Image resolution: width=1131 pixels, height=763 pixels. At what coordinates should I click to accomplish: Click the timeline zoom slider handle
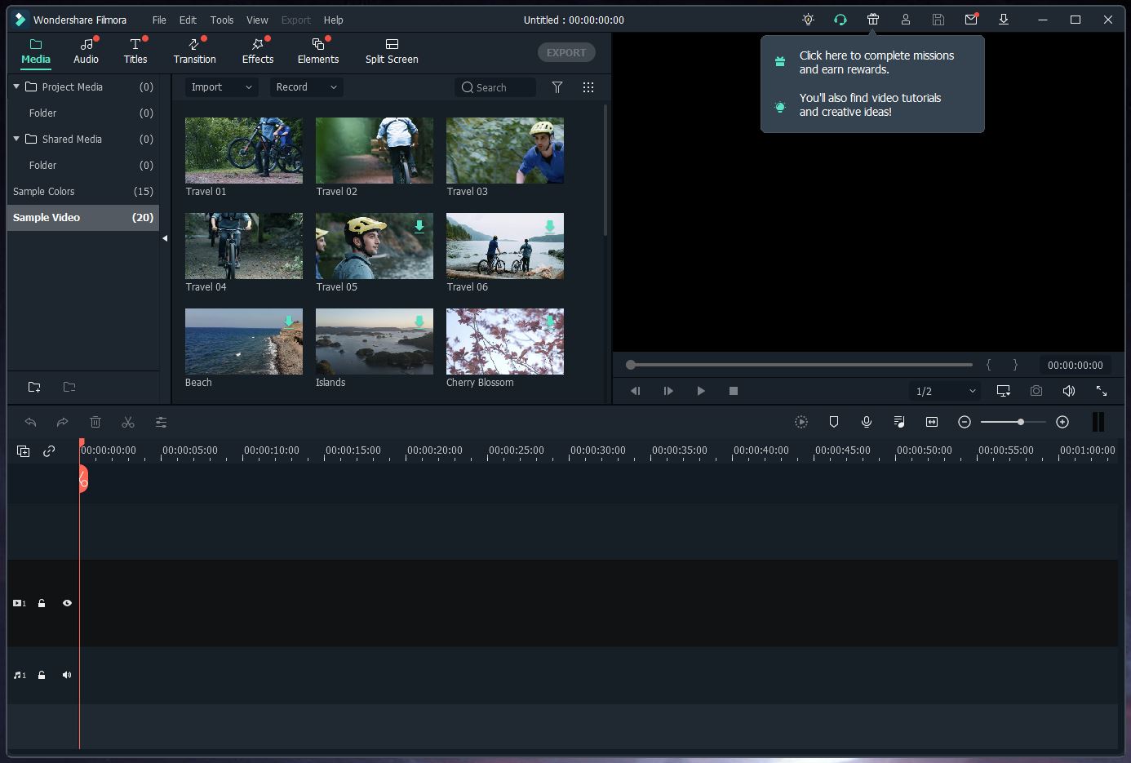pos(1021,422)
